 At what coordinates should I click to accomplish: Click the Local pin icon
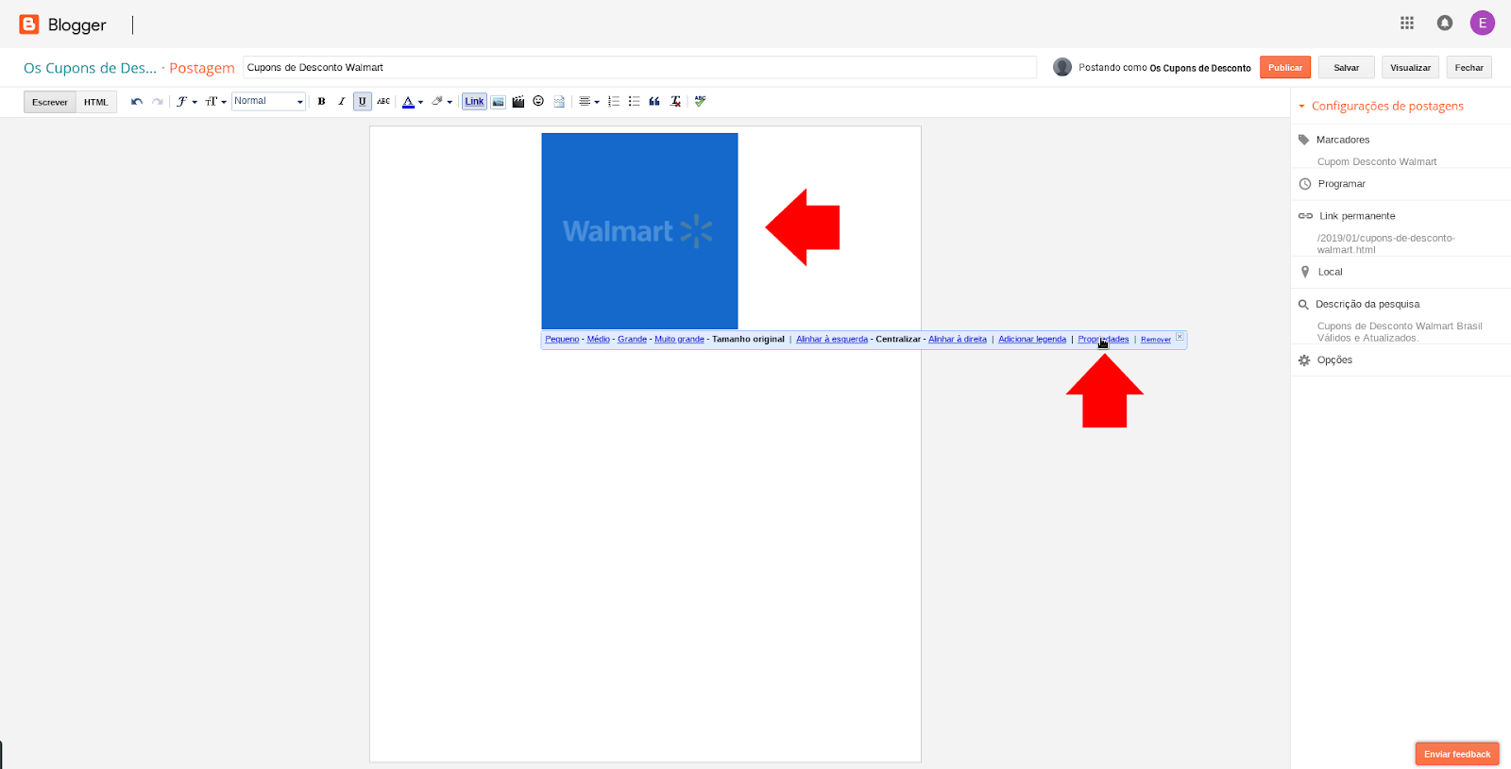point(1305,272)
